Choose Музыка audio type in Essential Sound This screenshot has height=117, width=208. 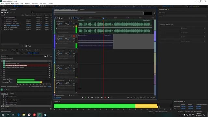point(182,32)
